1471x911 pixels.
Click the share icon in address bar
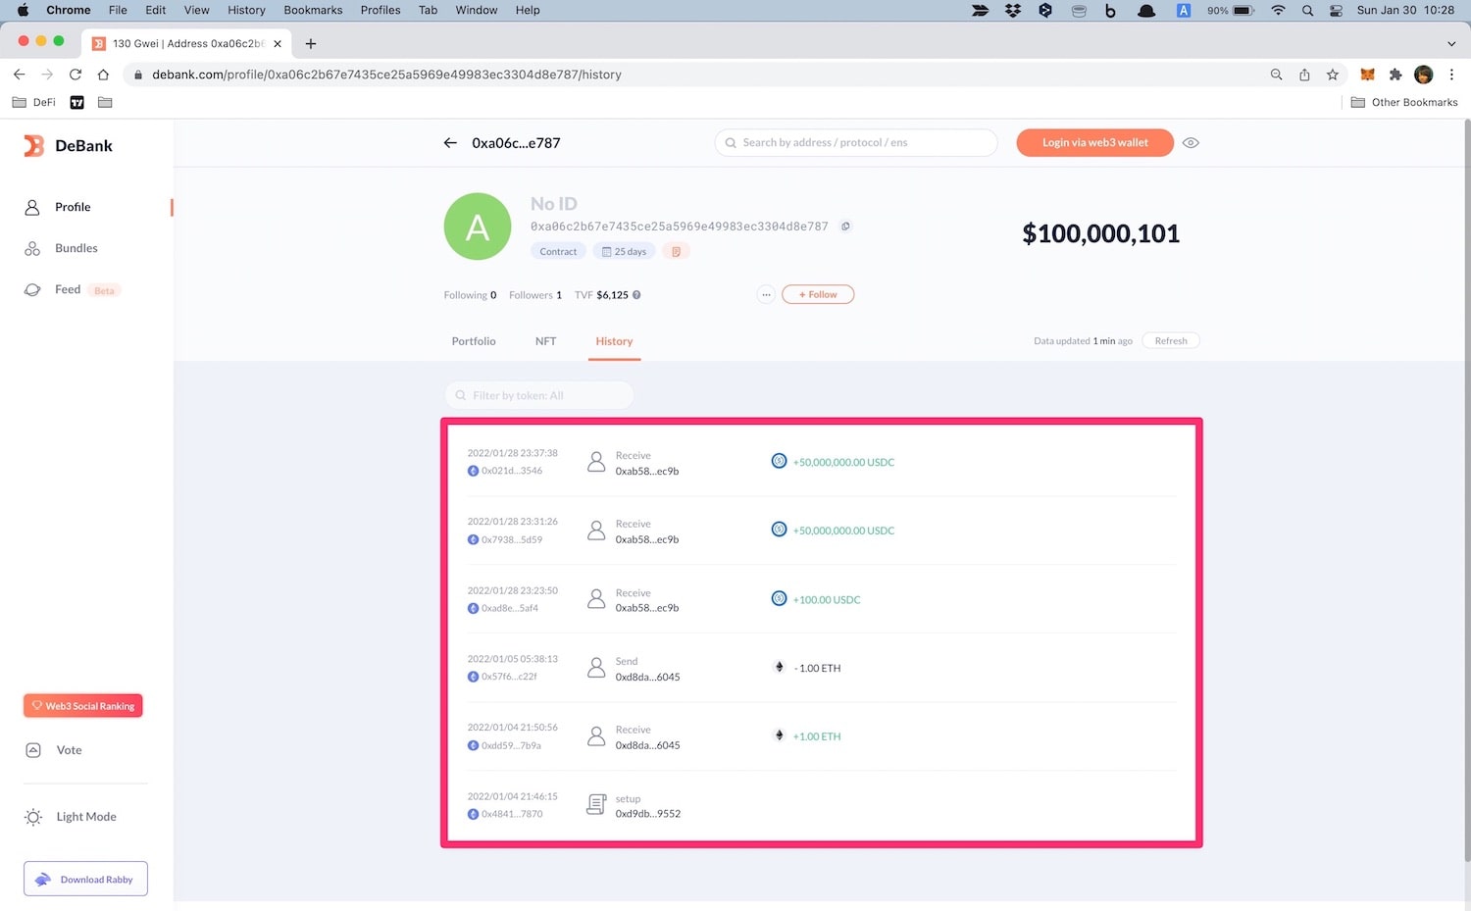(x=1304, y=75)
